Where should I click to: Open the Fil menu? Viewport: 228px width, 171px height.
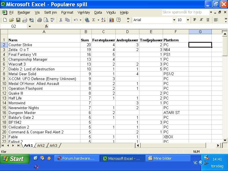point(11,13)
